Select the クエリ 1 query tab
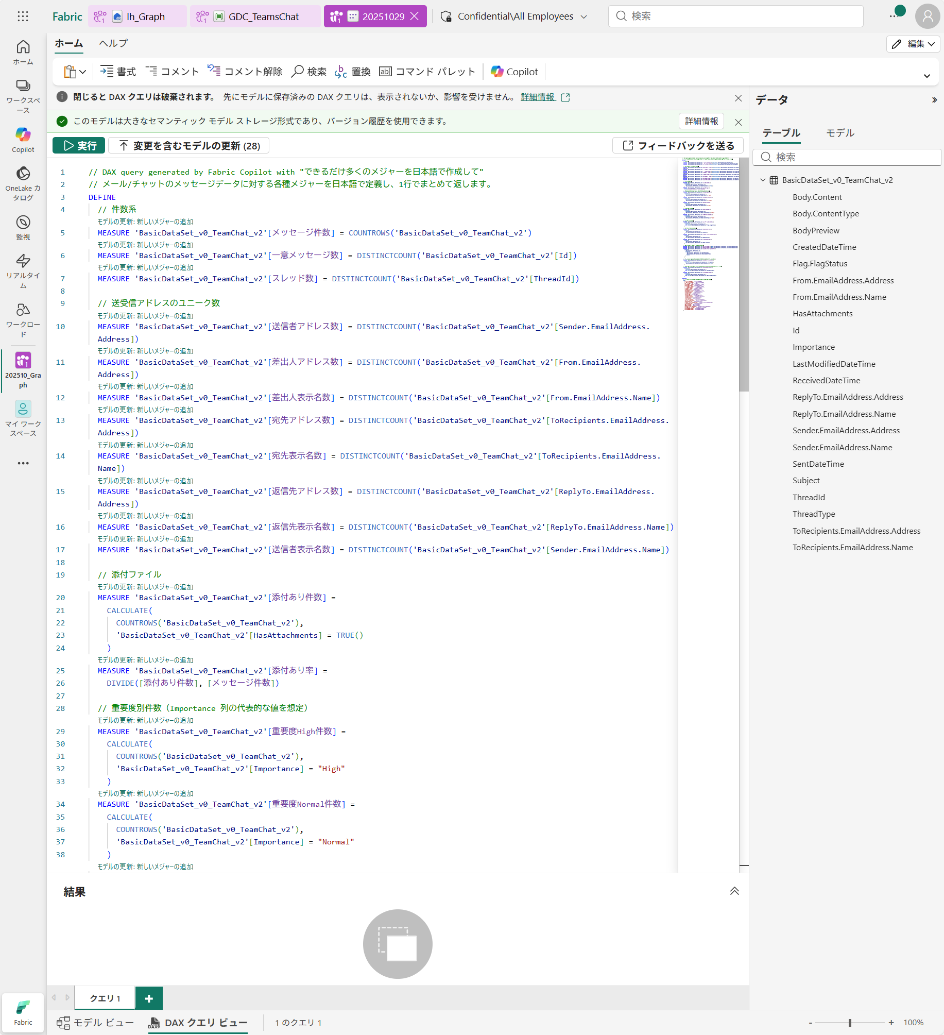This screenshot has width=944, height=1035. coord(105,998)
